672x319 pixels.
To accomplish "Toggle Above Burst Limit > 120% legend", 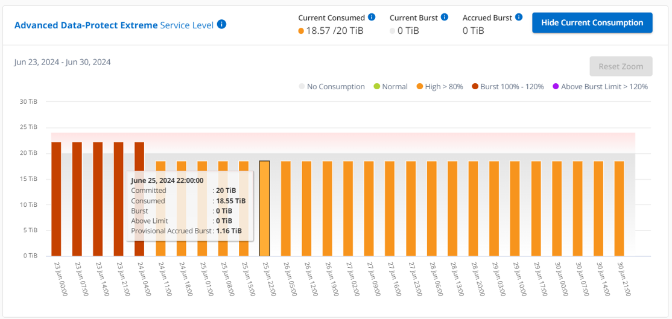I will point(600,86).
